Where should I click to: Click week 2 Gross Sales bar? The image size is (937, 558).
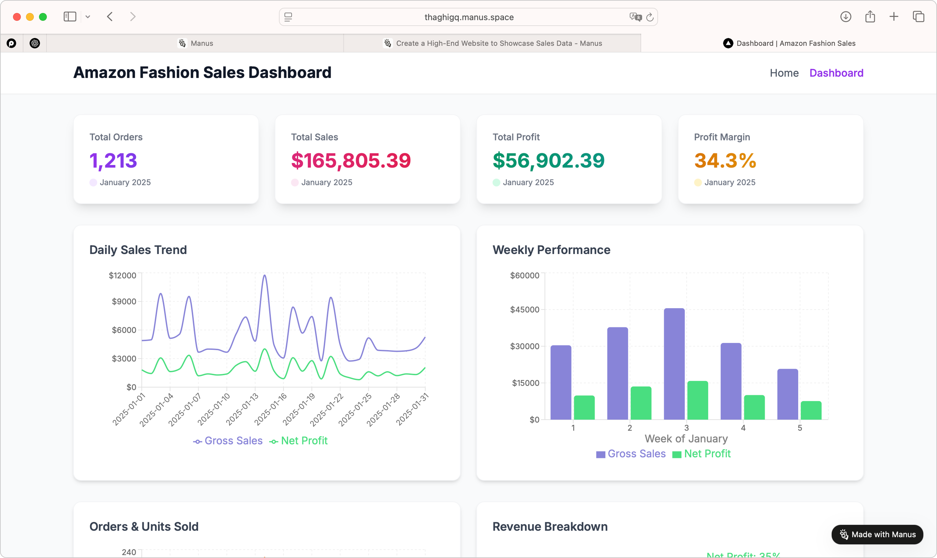(x=617, y=373)
